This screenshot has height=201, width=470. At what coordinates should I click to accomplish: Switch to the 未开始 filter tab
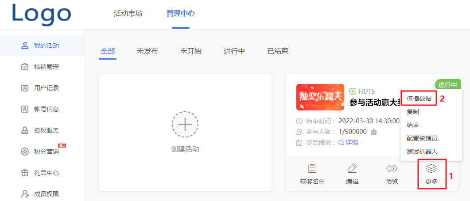pos(191,51)
